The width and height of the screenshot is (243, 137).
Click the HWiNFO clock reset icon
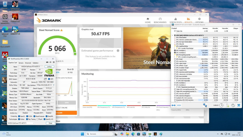point(221,105)
